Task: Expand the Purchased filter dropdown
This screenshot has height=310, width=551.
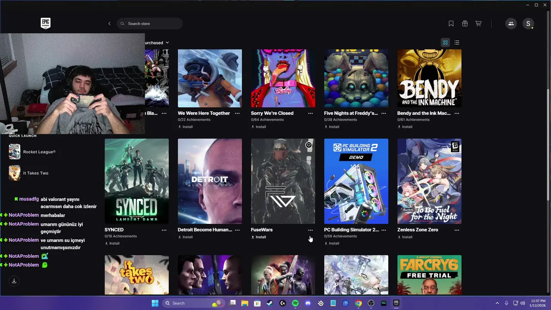Action: 157,43
